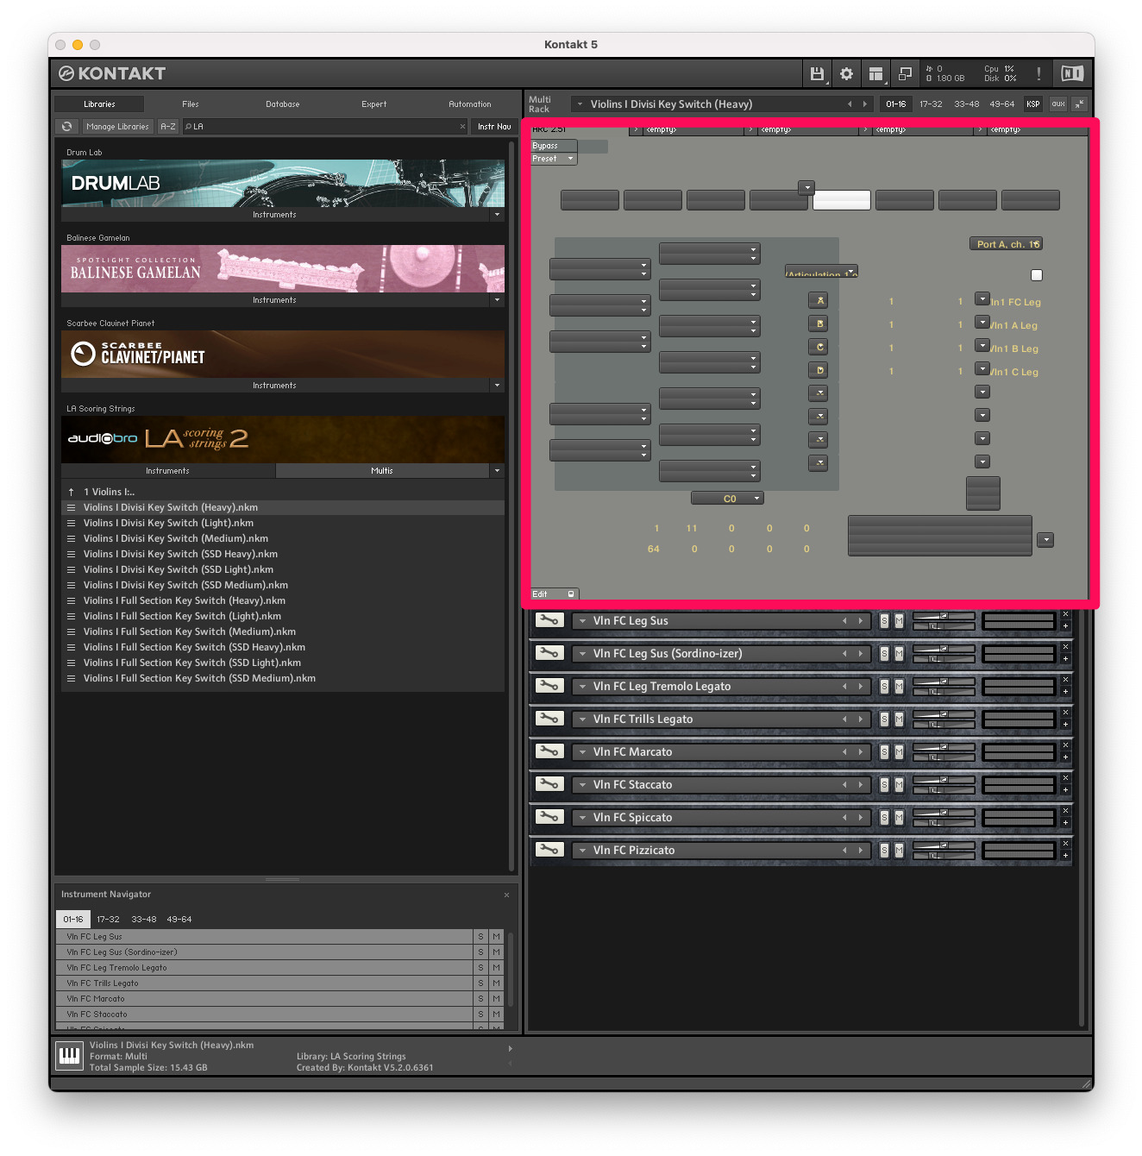Expand the Instruments list on LA Scoring Strings banner
The height and width of the screenshot is (1156, 1142).
167,470
